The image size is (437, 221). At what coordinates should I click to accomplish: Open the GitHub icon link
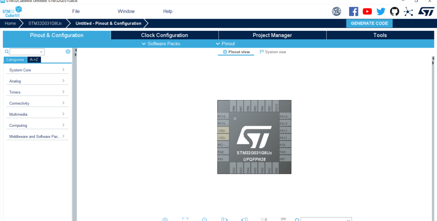pyautogui.click(x=395, y=11)
